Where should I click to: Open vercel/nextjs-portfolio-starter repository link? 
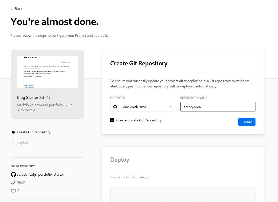coord(40,174)
